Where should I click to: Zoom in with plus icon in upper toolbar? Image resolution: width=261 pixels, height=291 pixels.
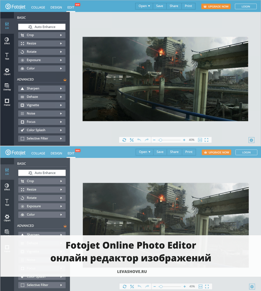[x=184, y=140]
